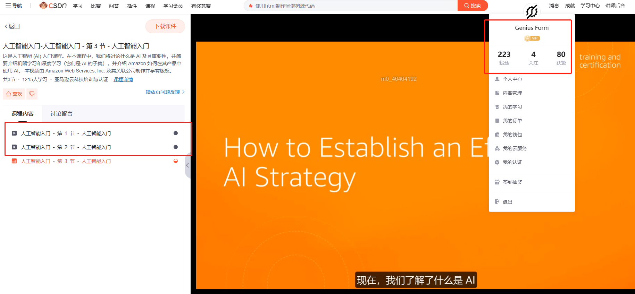Click the 下载课件 button
Screen dimensions: 635x294
click(x=165, y=26)
